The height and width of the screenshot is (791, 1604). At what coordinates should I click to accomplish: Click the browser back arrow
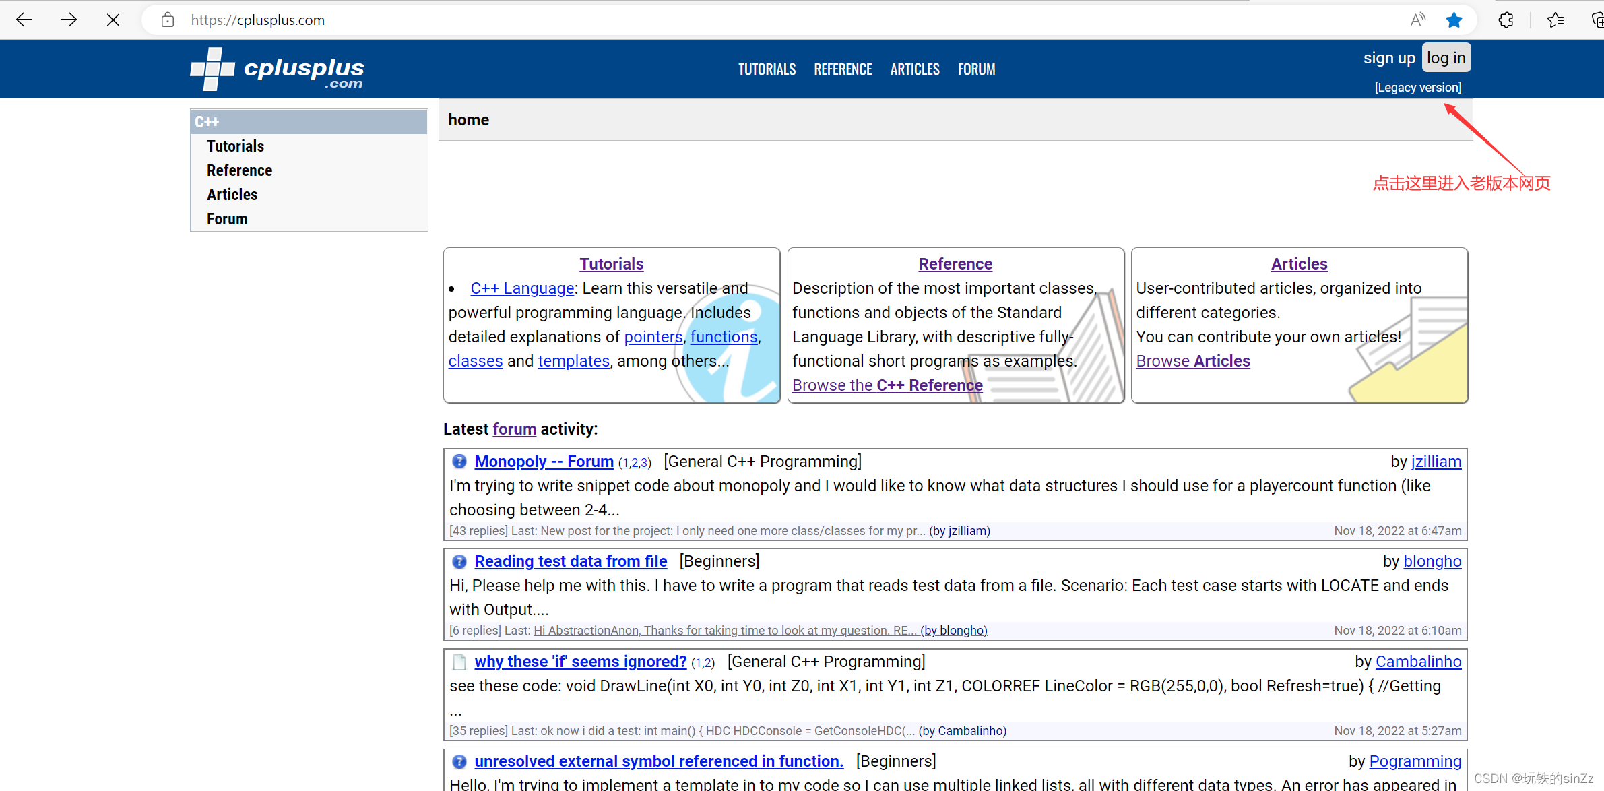pyautogui.click(x=24, y=20)
